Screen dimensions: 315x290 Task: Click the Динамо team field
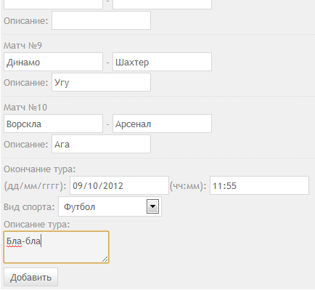[x=53, y=62]
